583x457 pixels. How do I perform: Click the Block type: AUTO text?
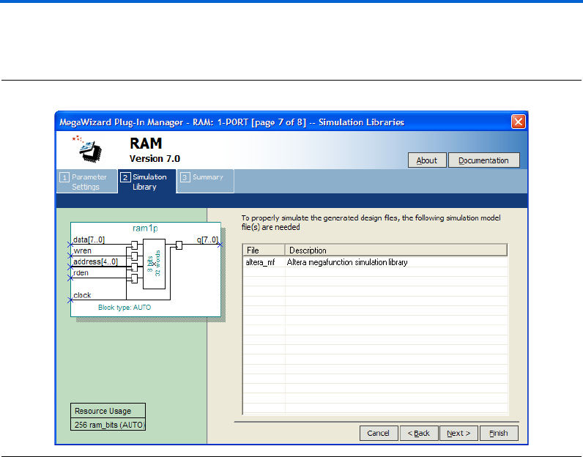pyautogui.click(x=125, y=308)
